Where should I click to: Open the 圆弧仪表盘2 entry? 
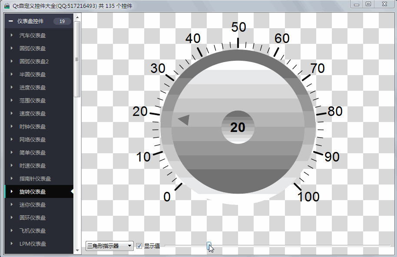click(x=39, y=61)
